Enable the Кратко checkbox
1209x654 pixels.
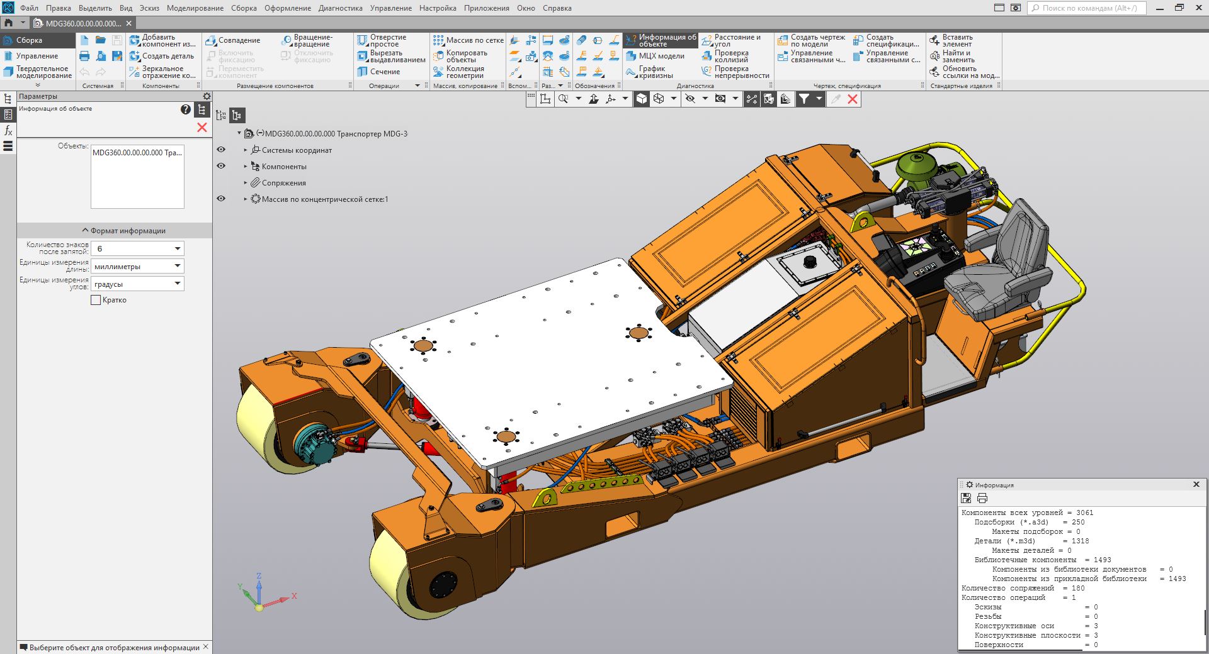(x=96, y=300)
